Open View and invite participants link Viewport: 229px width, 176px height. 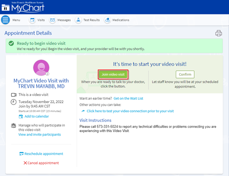[x=40, y=135]
